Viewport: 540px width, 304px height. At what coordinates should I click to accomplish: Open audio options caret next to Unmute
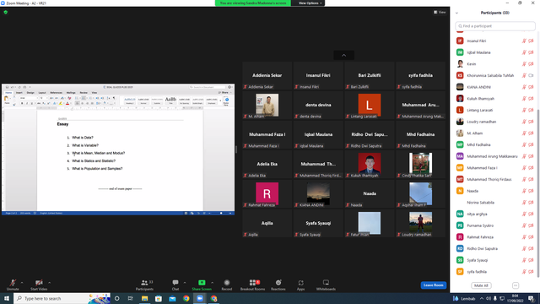click(x=22, y=283)
